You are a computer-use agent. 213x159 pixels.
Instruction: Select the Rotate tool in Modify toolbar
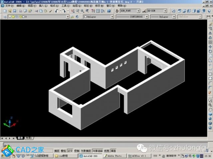pos(210,51)
